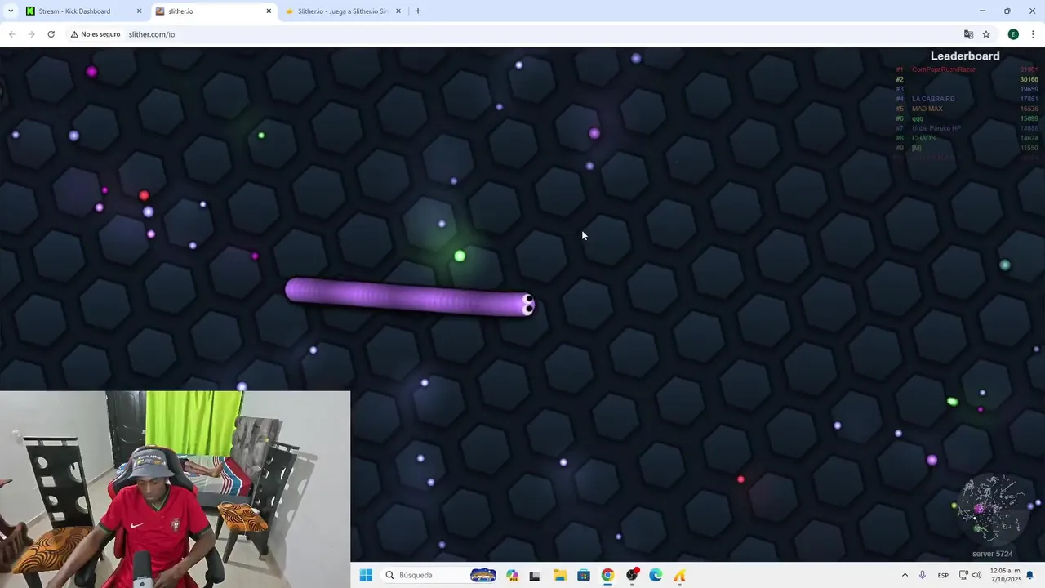Click the browser forward arrow
Screen dimensions: 1045x588
[x=31, y=34]
